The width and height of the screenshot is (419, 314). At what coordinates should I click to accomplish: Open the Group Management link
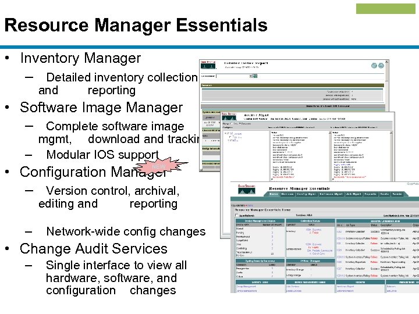[x=246, y=287]
